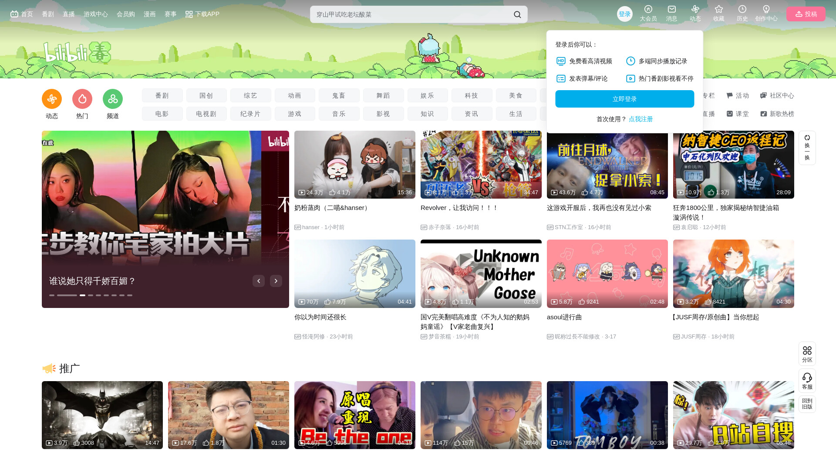Open 赛事 top nav item

coord(171,14)
